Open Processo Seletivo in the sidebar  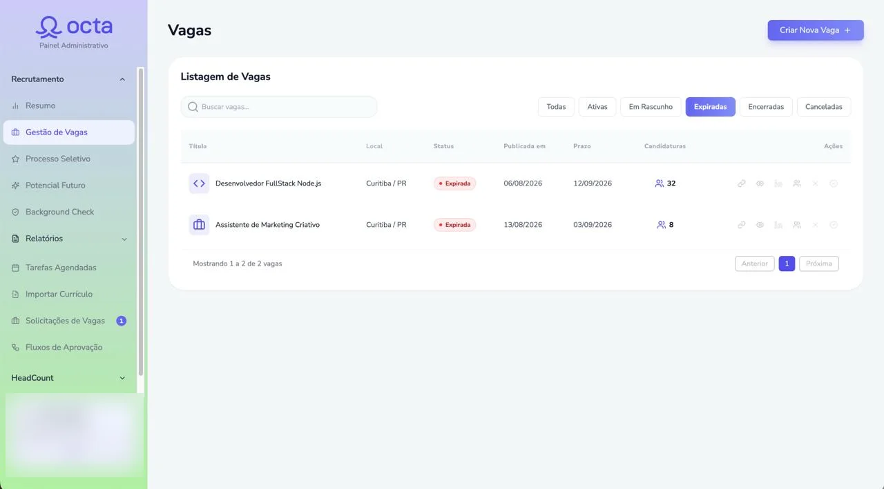click(69, 159)
